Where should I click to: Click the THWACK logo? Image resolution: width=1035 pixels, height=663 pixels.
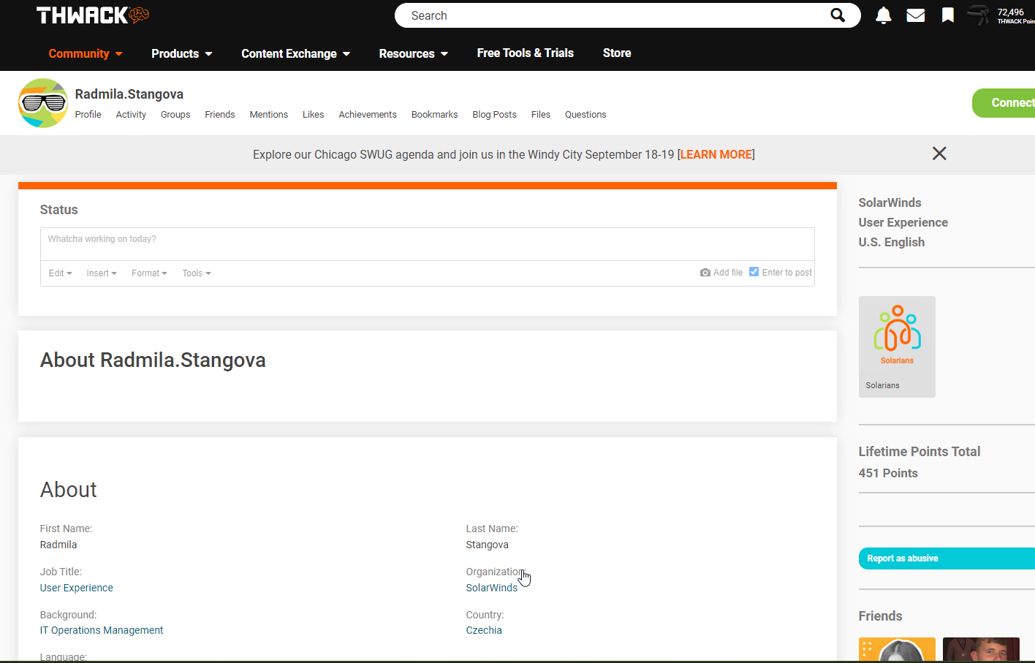tap(93, 15)
